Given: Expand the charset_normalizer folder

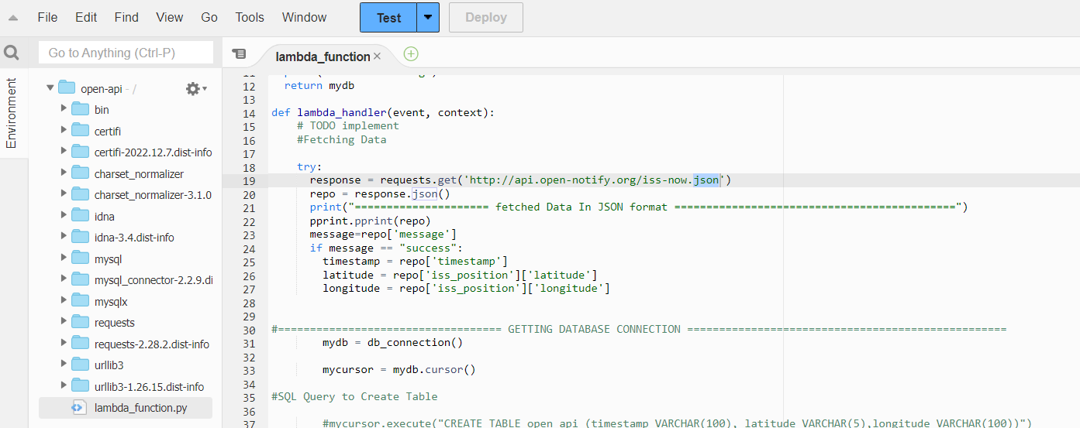Looking at the screenshot, I should [64, 173].
